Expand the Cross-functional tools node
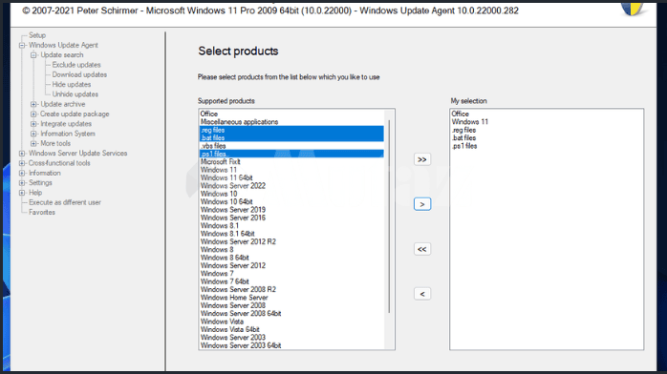The height and width of the screenshot is (374, 667). [22, 163]
